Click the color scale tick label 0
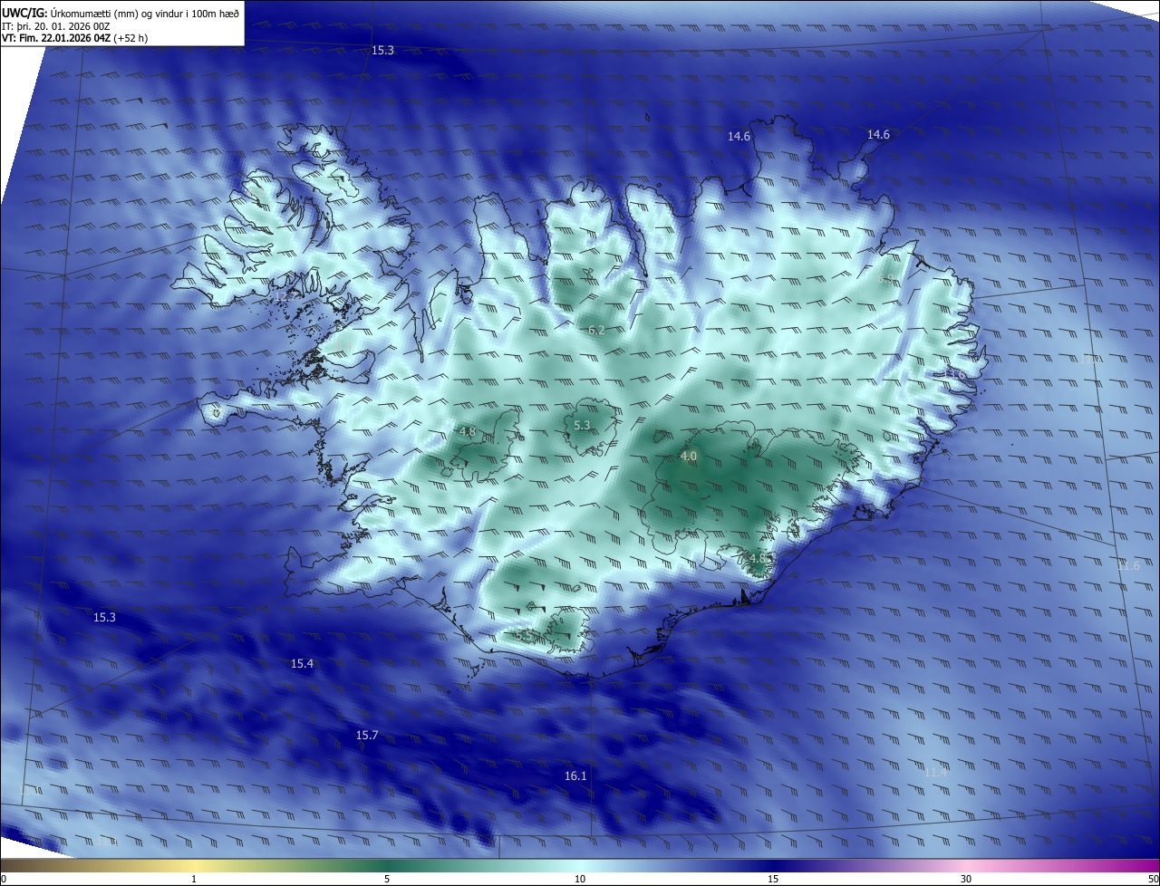 4,880
